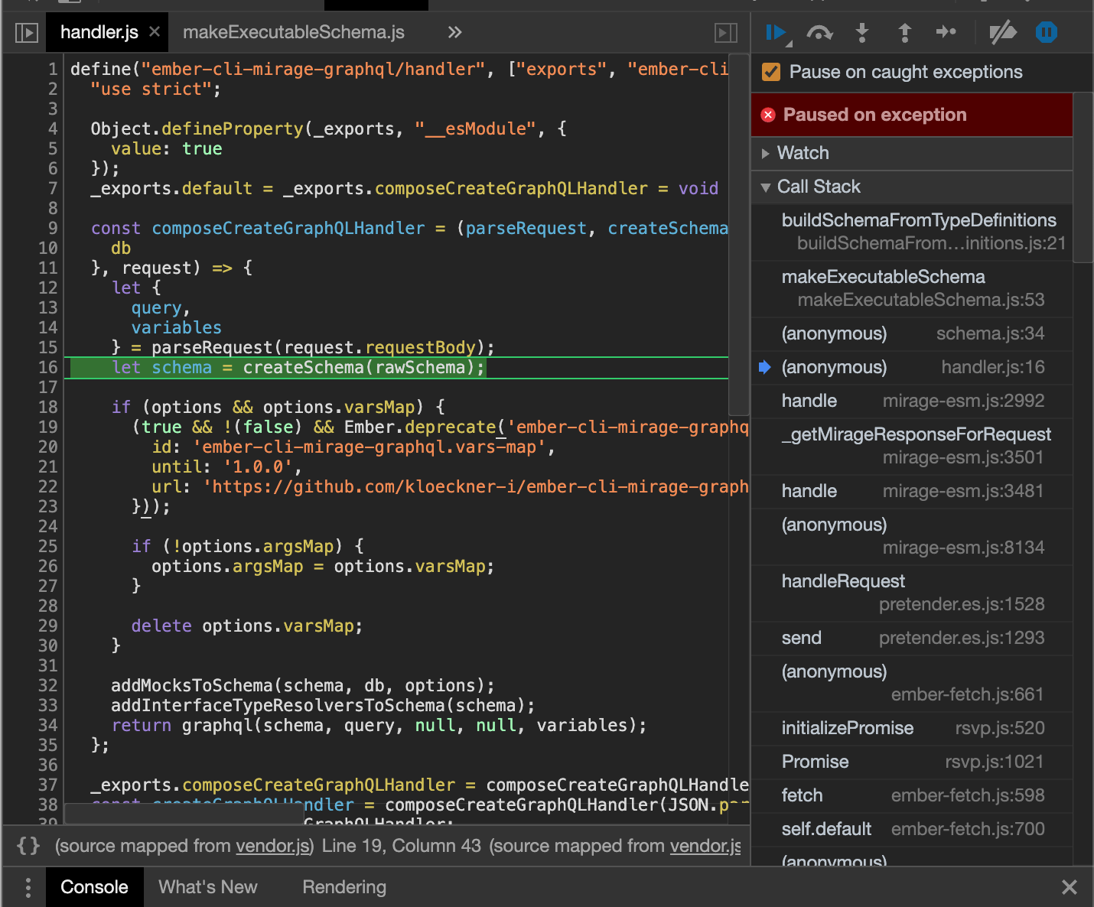
Task: Open the What's New tab
Action: pos(207,887)
